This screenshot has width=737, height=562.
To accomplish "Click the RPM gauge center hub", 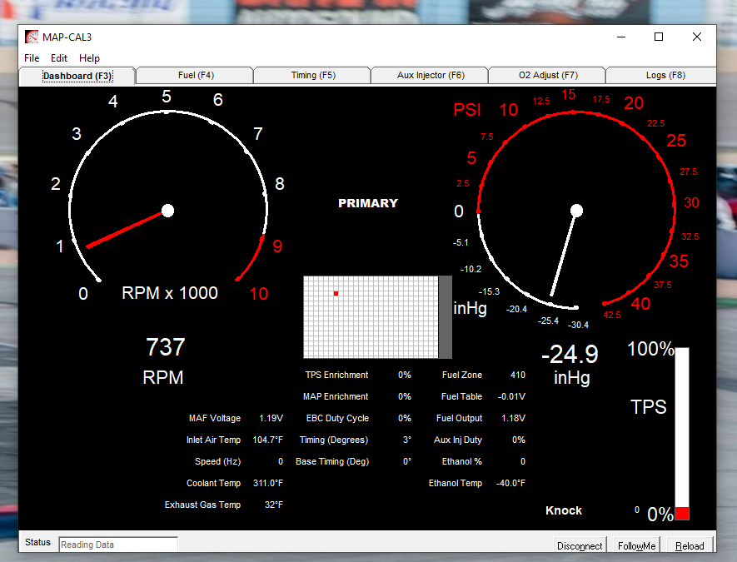I will tap(167, 210).
